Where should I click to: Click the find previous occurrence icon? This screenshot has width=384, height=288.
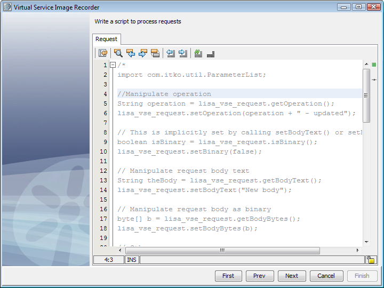[131, 53]
